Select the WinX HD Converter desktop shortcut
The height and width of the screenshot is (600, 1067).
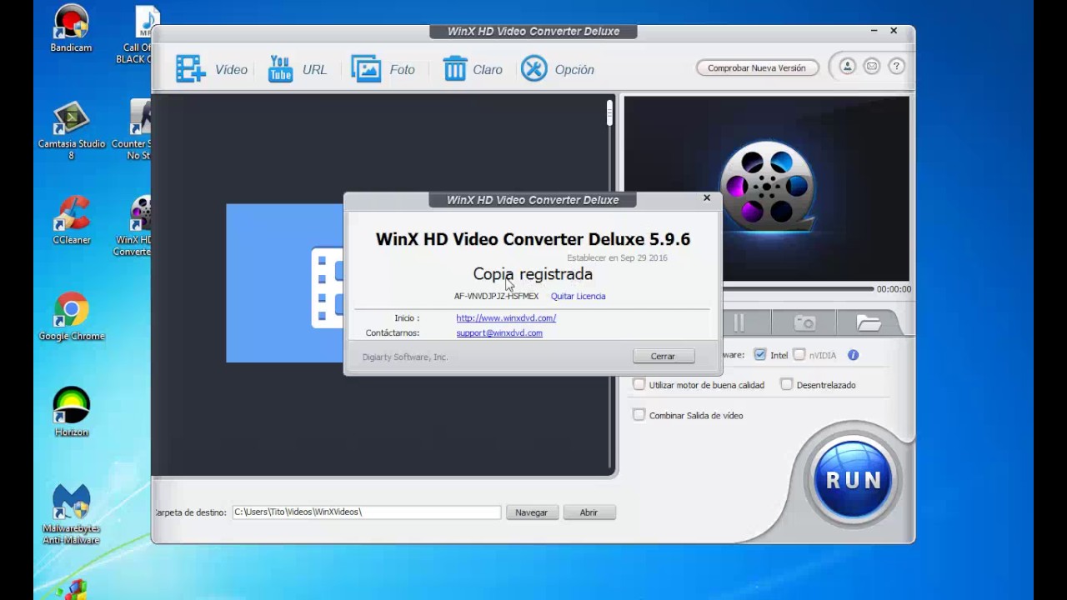click(133, 226)
